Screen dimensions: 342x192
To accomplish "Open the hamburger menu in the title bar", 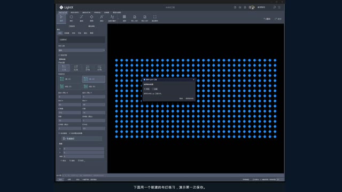I will [279, 7].
